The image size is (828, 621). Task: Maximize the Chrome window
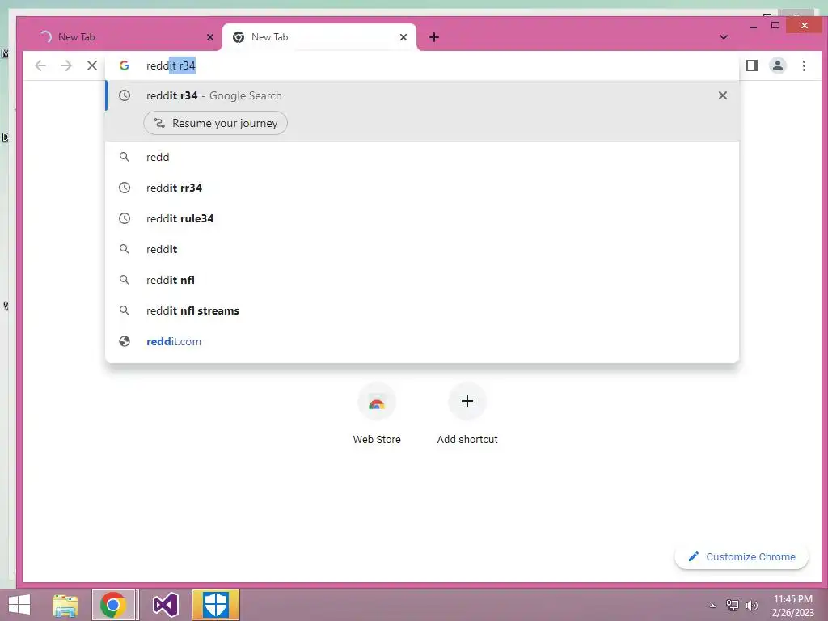point(775,25)
